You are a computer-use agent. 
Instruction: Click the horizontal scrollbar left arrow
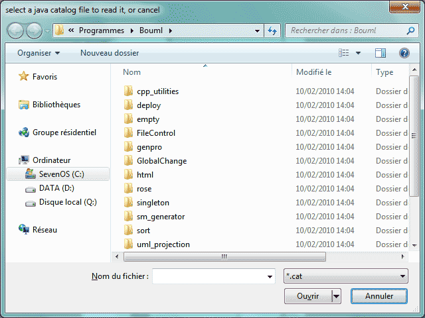pyautogui.click(x=117, y=256)
